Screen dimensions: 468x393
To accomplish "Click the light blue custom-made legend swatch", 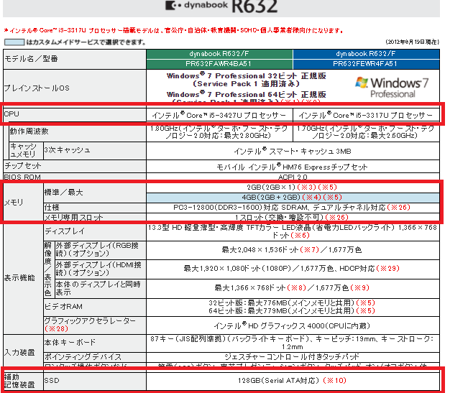I will click(14, 42).
